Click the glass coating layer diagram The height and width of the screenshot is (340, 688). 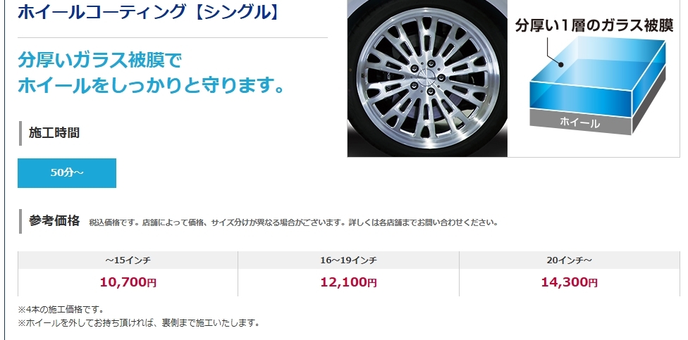[x=594, y=78]
